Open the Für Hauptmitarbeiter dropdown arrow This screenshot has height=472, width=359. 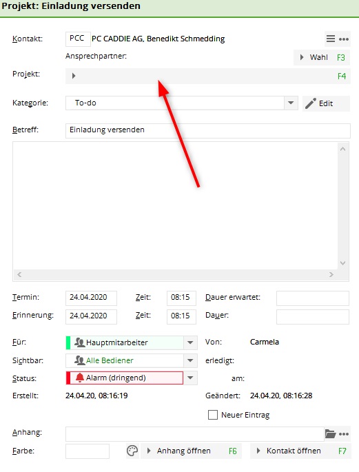[190, 342]
